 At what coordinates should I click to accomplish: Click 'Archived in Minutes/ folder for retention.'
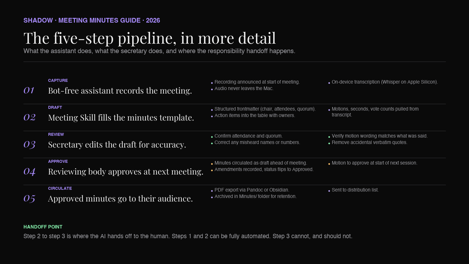pos(255,197)
